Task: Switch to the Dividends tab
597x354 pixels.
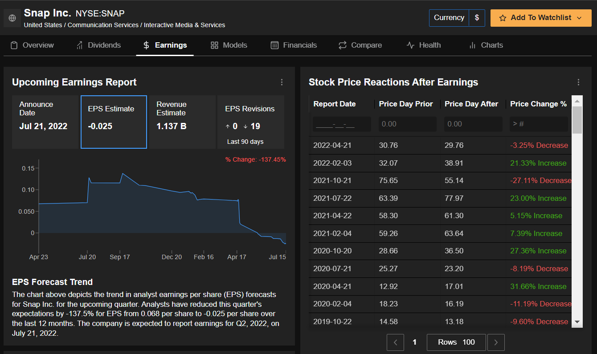Action: point(98,45)
